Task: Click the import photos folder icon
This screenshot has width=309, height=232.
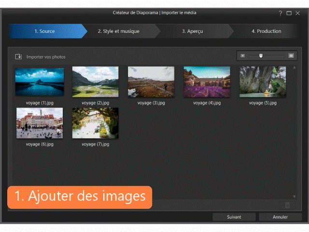Action: click(x=18, y=57)
